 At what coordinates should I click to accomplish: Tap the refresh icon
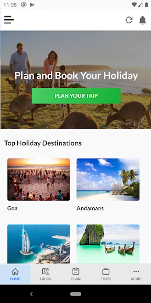pos(129,20)
